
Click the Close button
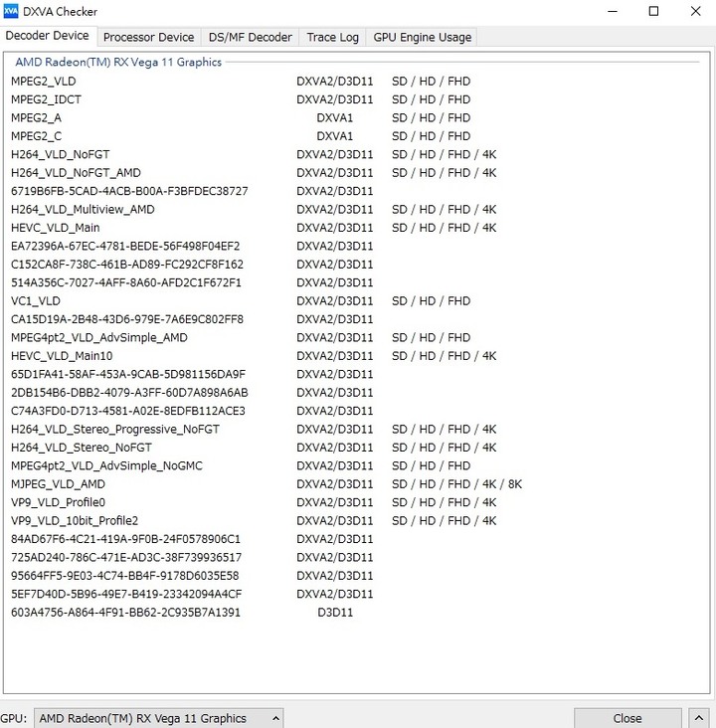tap(627, 718)
